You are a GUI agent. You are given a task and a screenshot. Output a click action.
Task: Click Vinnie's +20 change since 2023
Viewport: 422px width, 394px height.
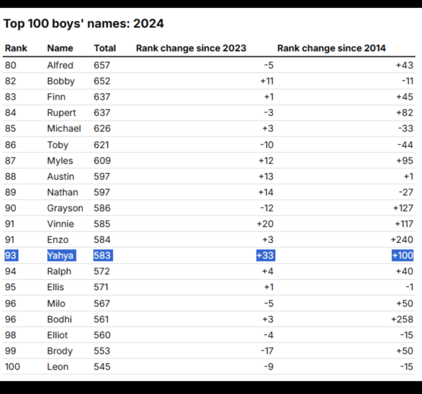click(265, 224)
